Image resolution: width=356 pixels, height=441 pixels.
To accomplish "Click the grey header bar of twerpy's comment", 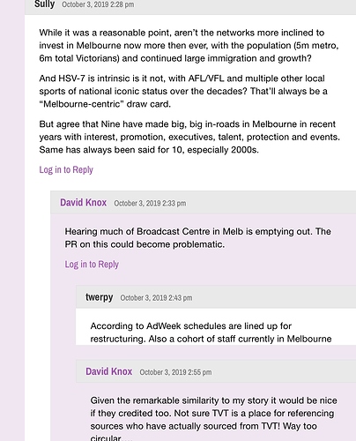I will pyautogui.click(x=216, y=296).
